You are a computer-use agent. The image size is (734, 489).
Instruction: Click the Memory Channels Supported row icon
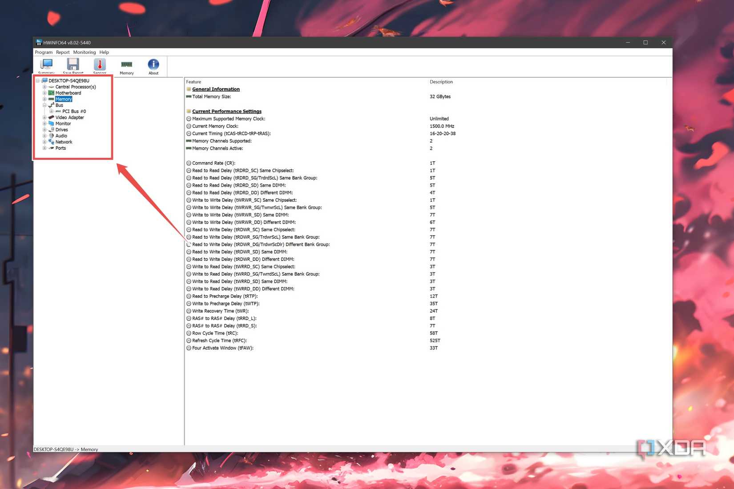coord(189,141)
